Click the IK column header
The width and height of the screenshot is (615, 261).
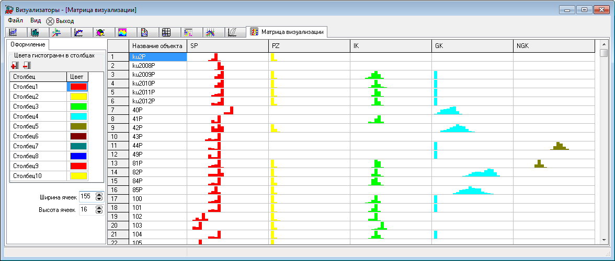pyautogui.click(x=391, y=46)
